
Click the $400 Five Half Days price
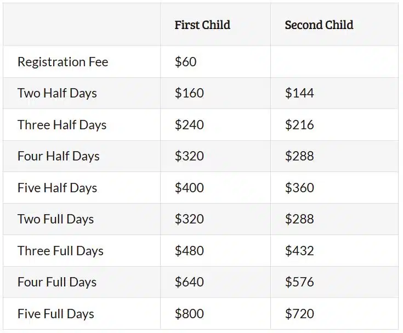[x=189, y=188]
